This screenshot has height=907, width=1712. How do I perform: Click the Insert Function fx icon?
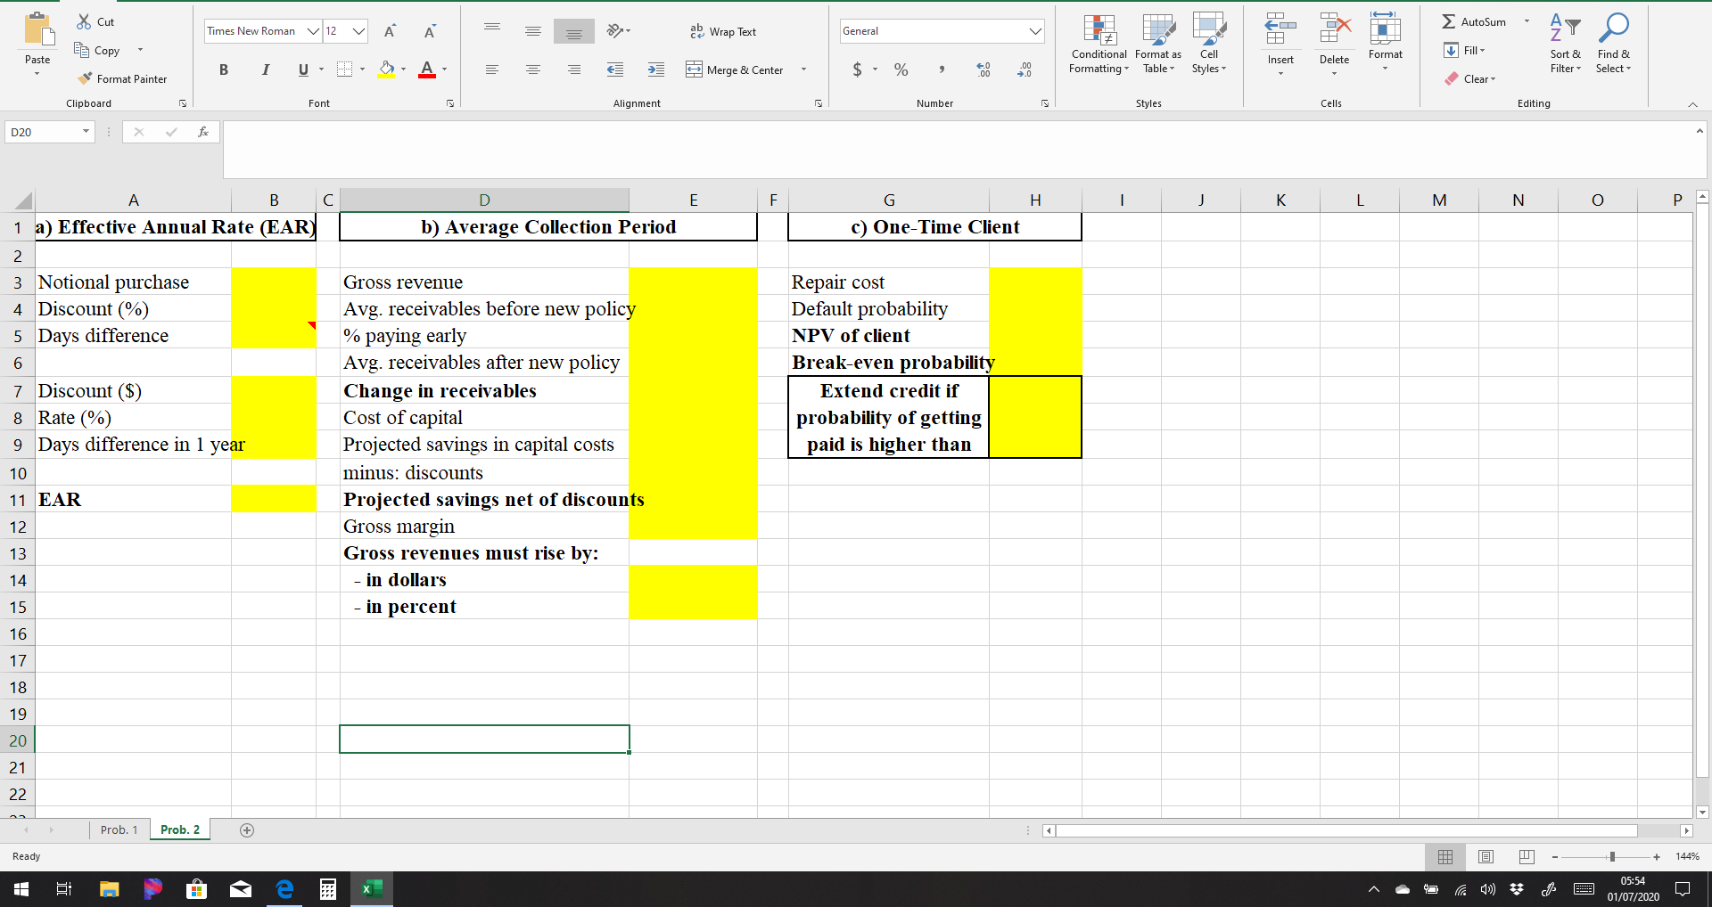pyautogui.click(x=203, y=132)
